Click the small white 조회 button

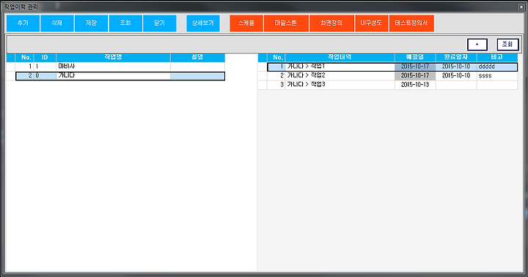507,45
